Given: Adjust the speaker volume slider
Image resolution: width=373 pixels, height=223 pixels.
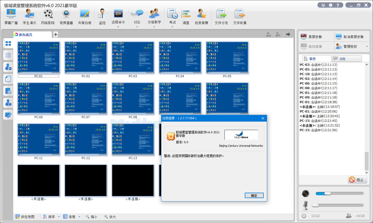Looking at the screenshot, I should tap(328, 193).
